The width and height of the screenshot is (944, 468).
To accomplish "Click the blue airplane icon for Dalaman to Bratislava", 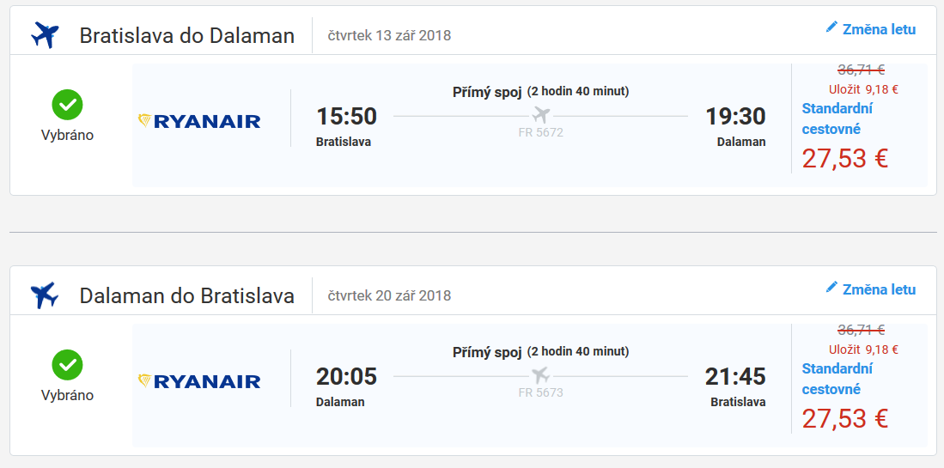I will (45, 295).
